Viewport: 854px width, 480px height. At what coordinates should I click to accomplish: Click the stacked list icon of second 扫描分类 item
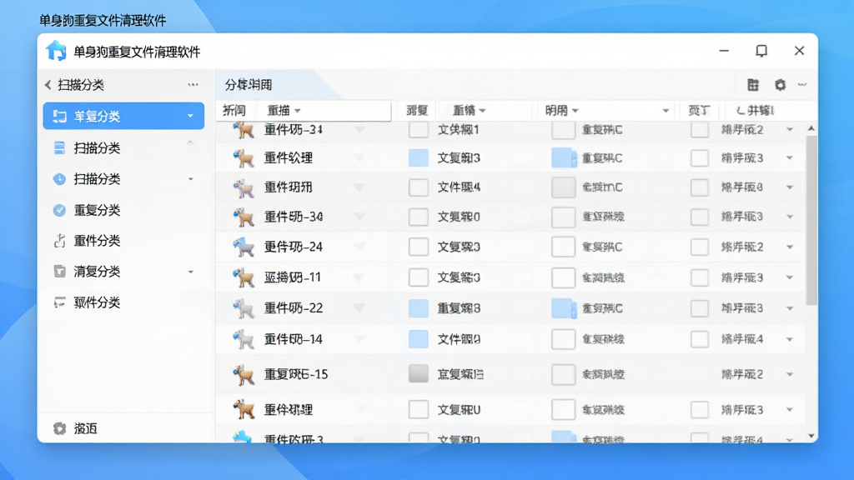click(x=59, y=147)
